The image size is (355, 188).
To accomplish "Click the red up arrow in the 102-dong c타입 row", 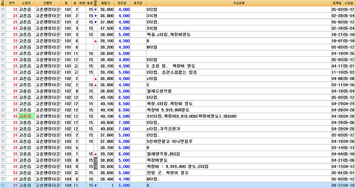I will (x=95, y=79).
